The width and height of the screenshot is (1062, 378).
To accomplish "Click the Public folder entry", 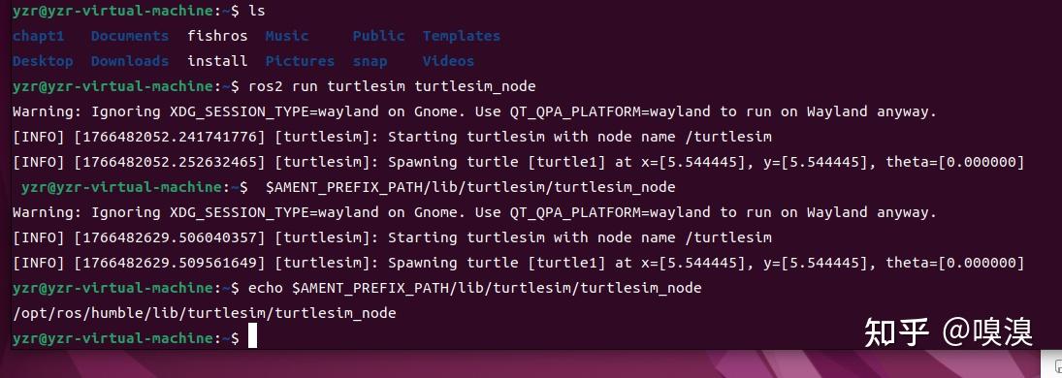I will click(x=378, y=36).
